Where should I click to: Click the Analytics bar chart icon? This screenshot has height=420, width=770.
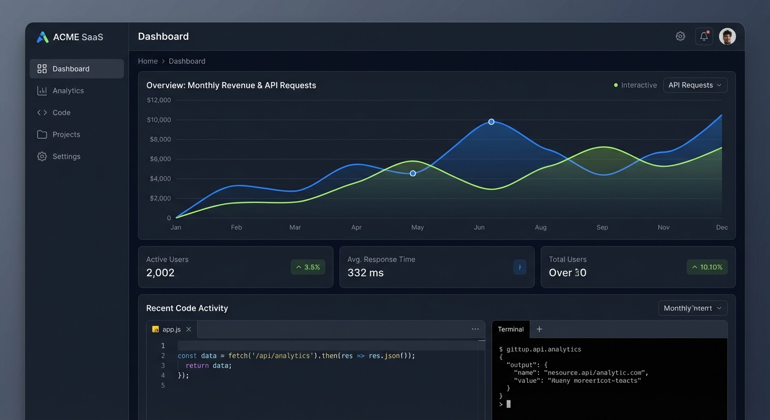[42, 91]
